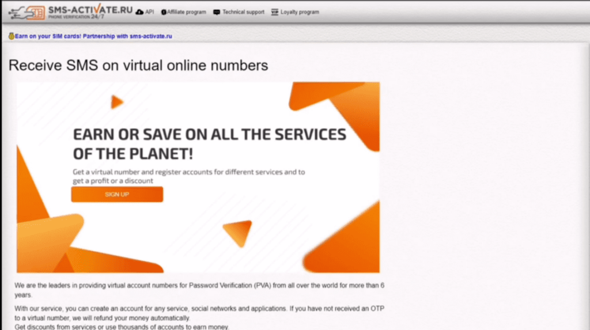
Task: Click the SMS-ACTIVATE.RU logo text
Action: click(x=90, y=9)
